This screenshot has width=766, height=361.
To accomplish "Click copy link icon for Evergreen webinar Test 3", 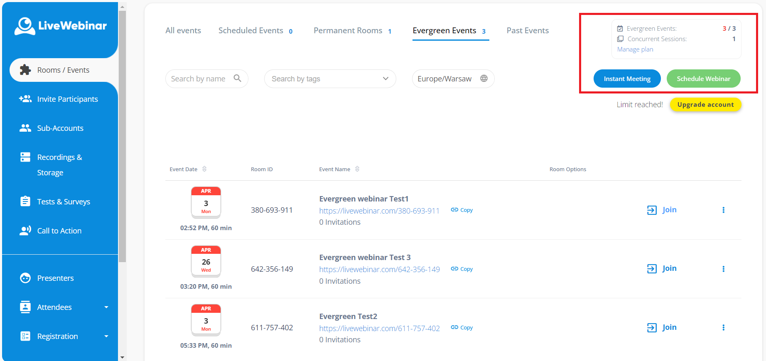I will (x=454, y=269).
